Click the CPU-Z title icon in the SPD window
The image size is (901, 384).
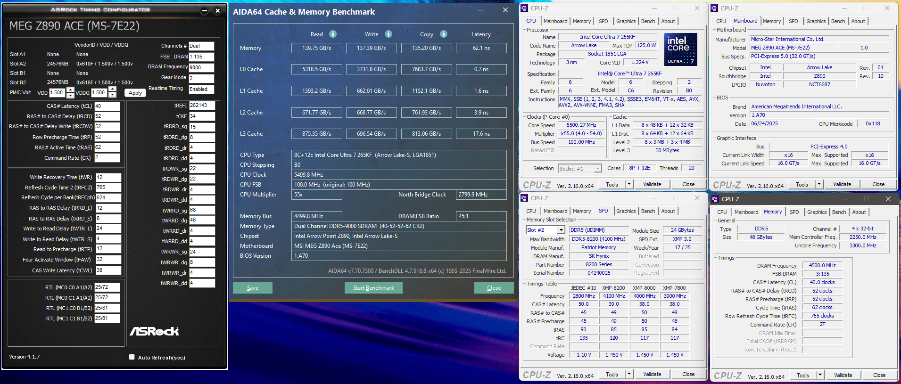[x=525, y=198]
